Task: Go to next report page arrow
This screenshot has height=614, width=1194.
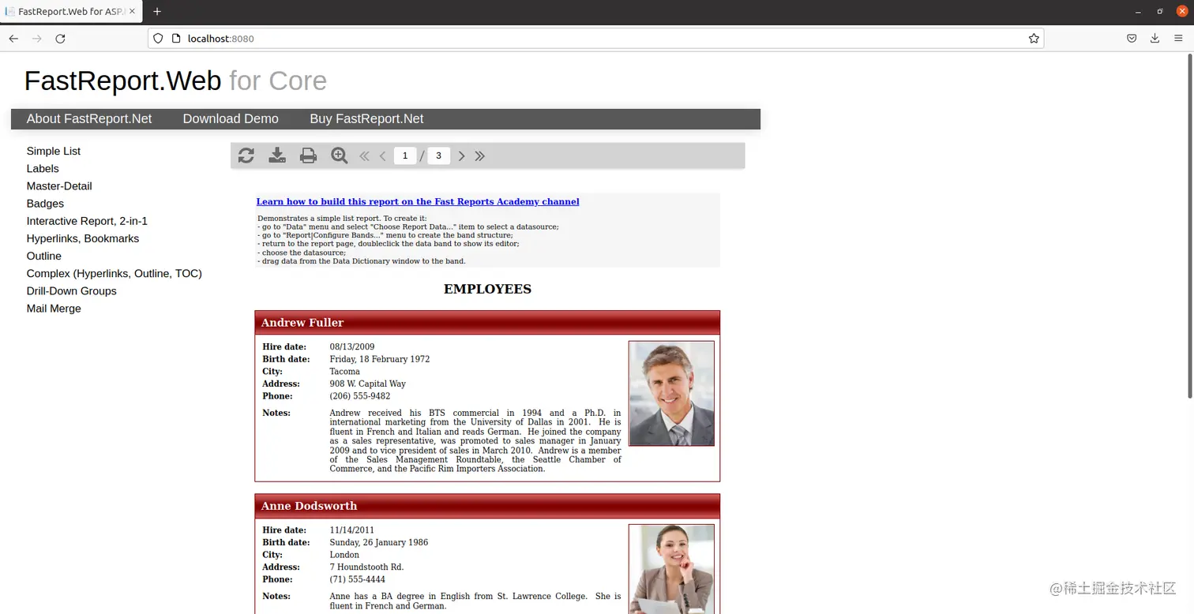Action: click(462, 156)
